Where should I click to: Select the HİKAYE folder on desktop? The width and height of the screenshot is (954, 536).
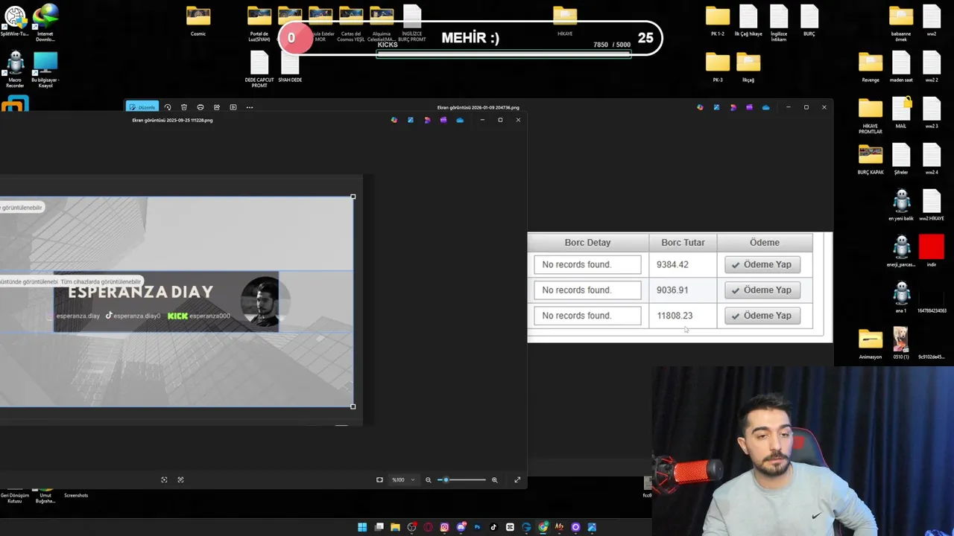click(x=565, y=21)
